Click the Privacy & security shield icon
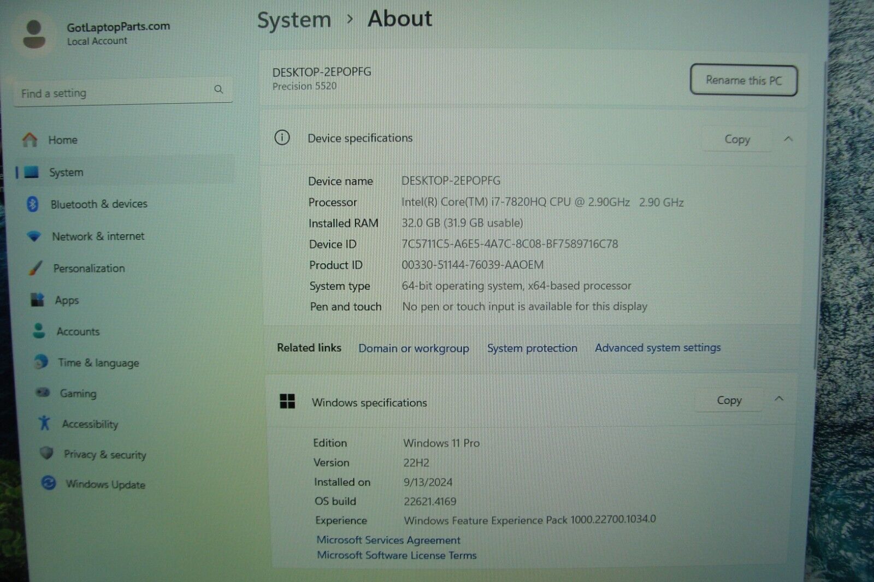This screenshot has height=582, width=874. [46, 453]
